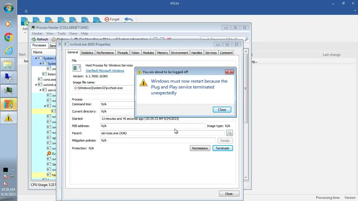Open the Hacker menu in Process Hacker
Image resolution: width=358 pixels, height=201 pixels.
coord(37,33)
